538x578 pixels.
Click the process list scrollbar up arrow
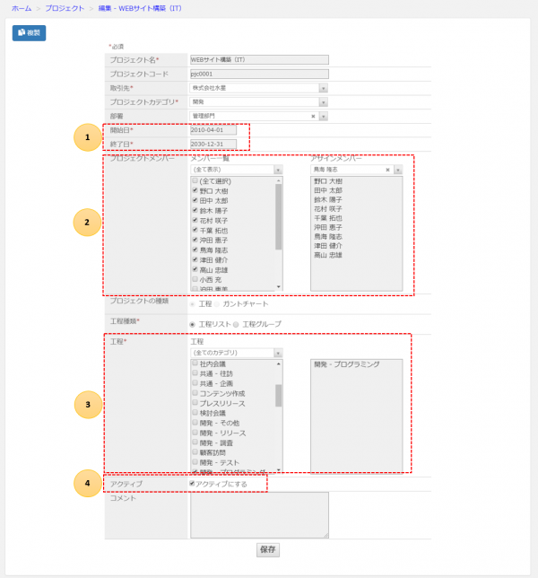tap(278, 363)
